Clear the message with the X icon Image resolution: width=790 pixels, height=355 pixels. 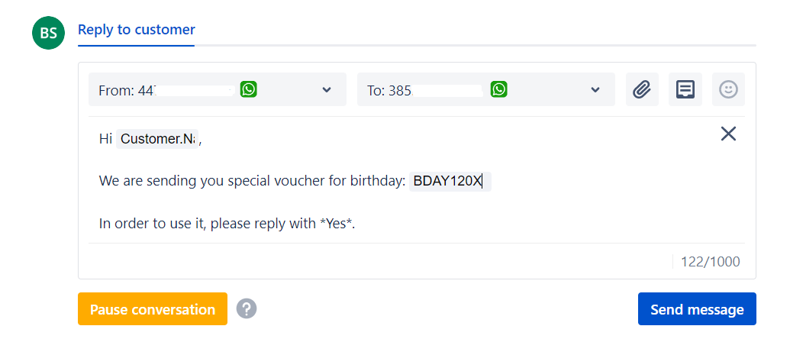click(728, 134)
